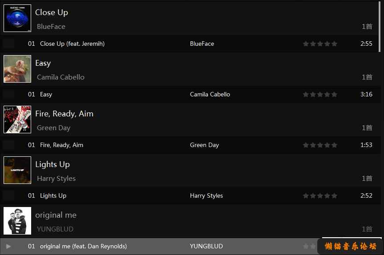Click play icon on original me track
This screenshot has width=384, height=255.
coord(8,246)
